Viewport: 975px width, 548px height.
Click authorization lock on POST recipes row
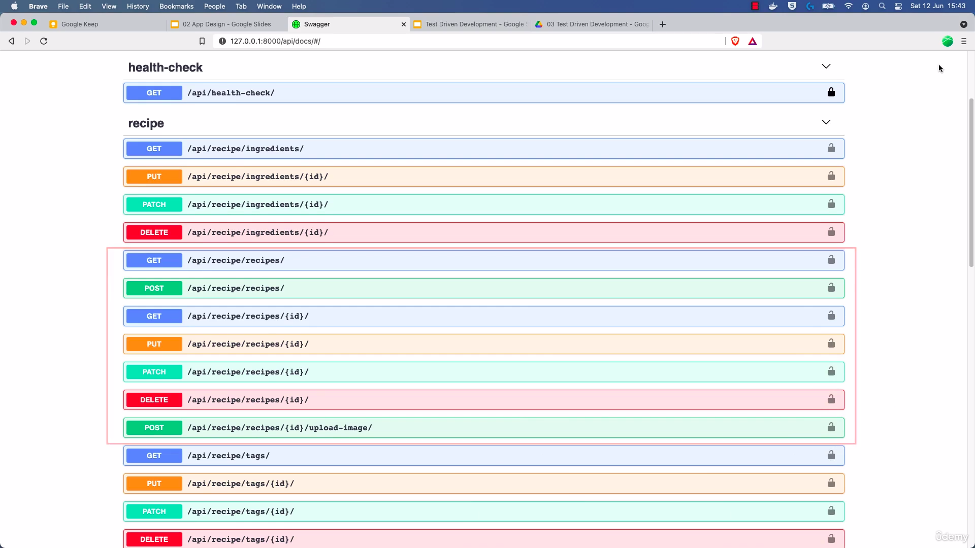[831, 288]
